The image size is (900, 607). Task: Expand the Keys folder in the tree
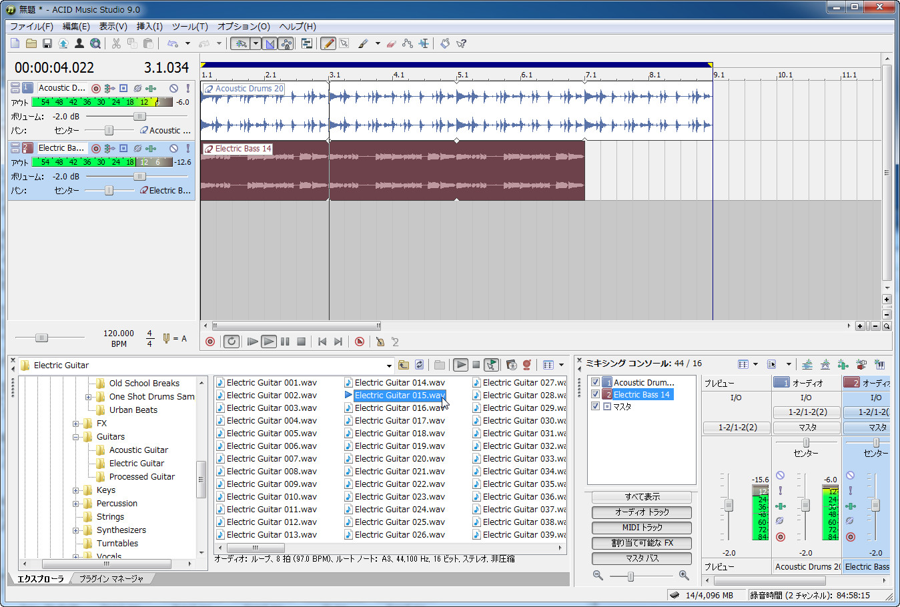76,490
